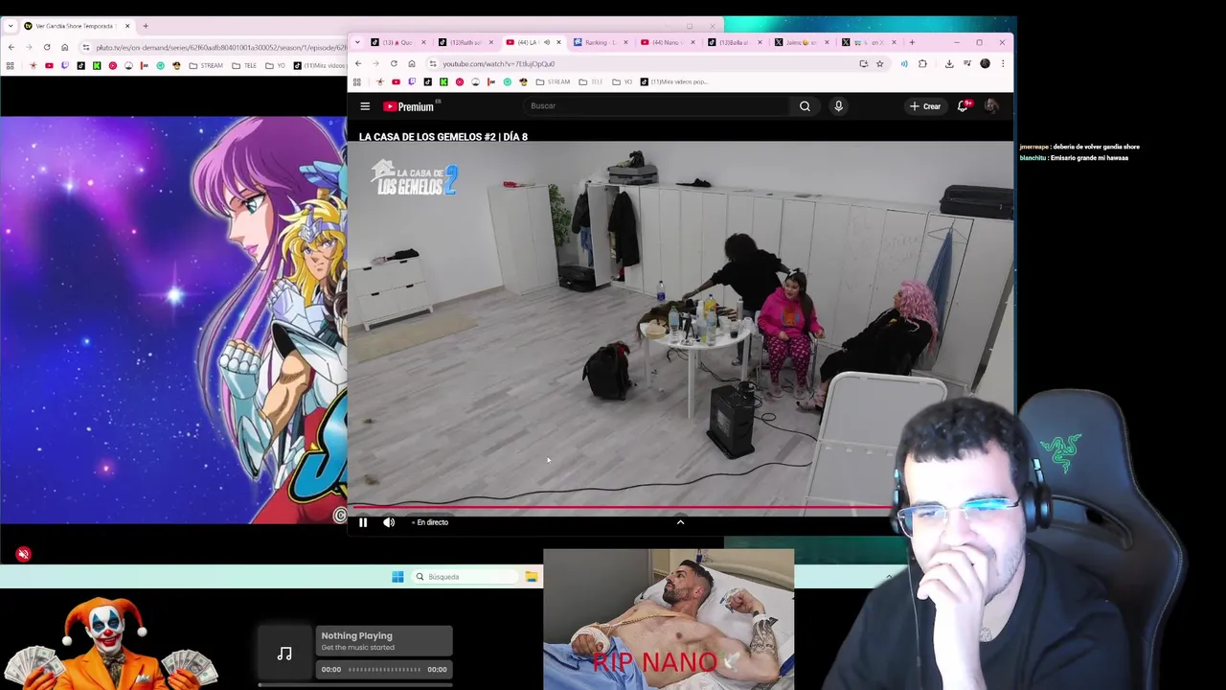Open YO bookmarks folder in YouTube window
The image size is (1226, 690).
624,81
